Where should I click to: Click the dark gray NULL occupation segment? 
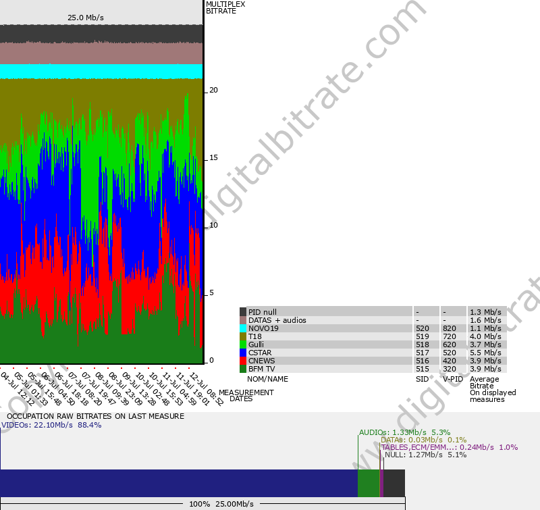[x=394, y=483]
